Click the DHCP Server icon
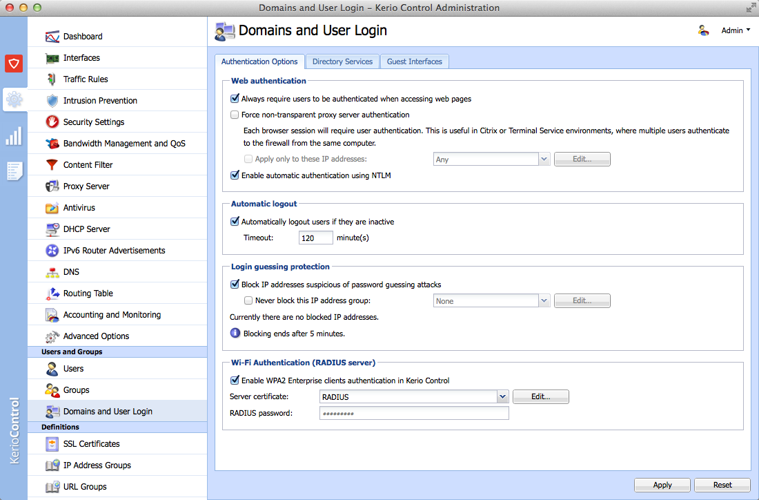 coord(52,229)
